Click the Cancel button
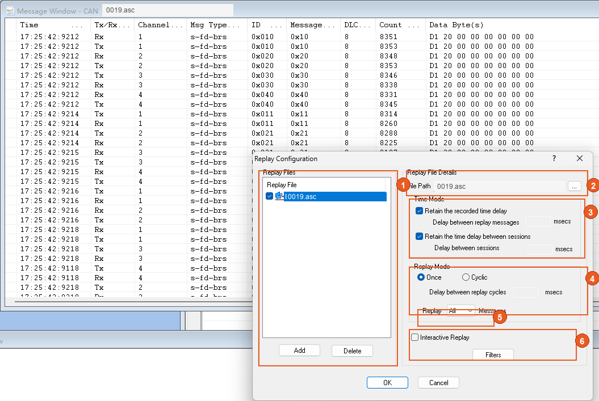Screen dimensions: 599x401 [438, 382]
